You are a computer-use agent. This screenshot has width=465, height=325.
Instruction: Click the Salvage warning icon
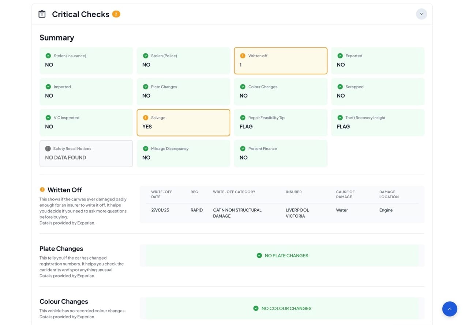[145, 118]
